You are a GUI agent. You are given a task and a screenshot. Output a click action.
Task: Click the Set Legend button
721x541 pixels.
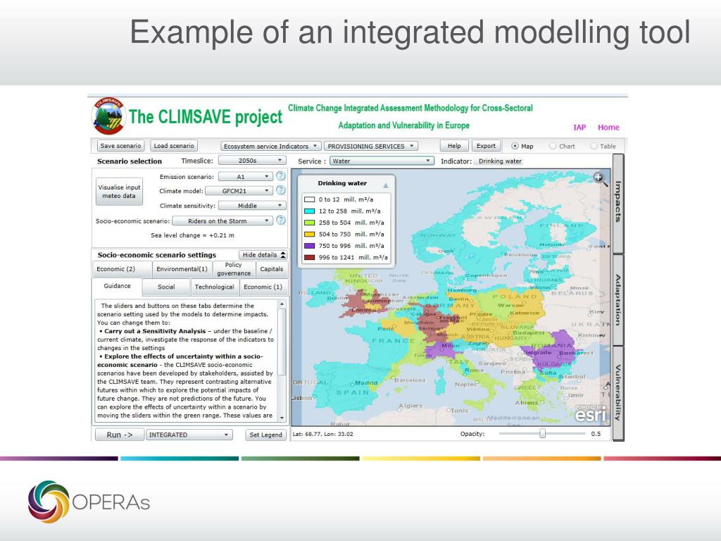click(265, 435)
